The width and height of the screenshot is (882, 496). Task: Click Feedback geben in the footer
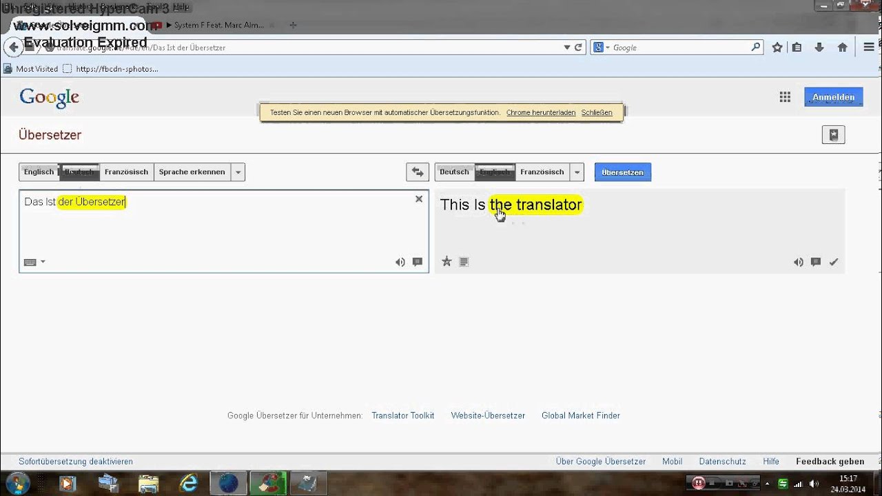point(830,462)
